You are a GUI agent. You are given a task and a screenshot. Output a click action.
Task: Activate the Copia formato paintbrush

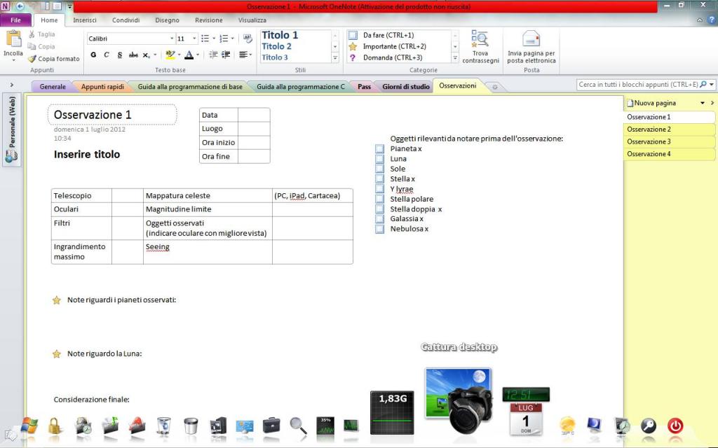point(32,59)
